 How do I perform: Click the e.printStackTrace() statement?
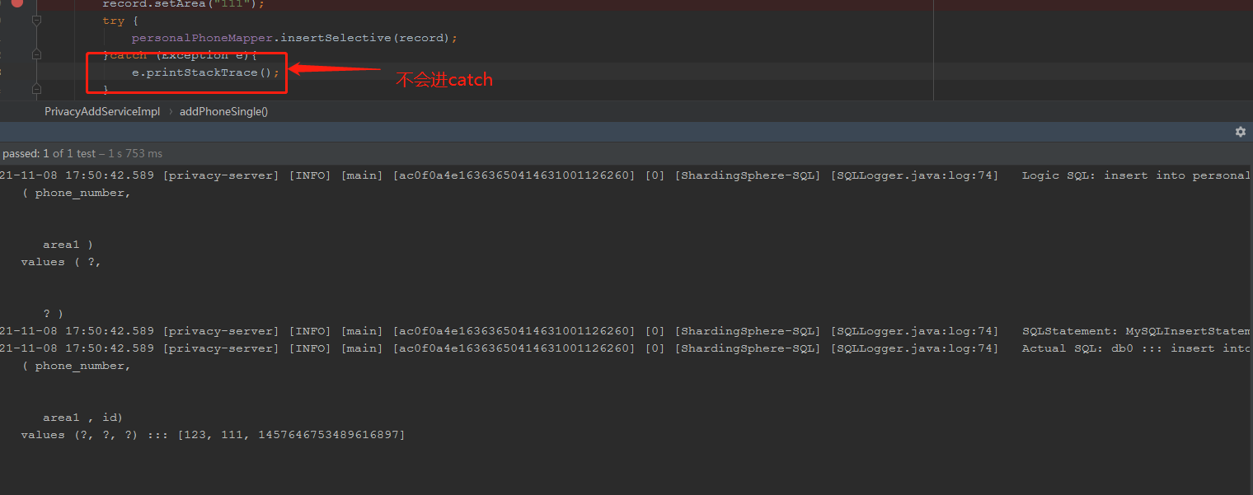click(x=205, y=72)
